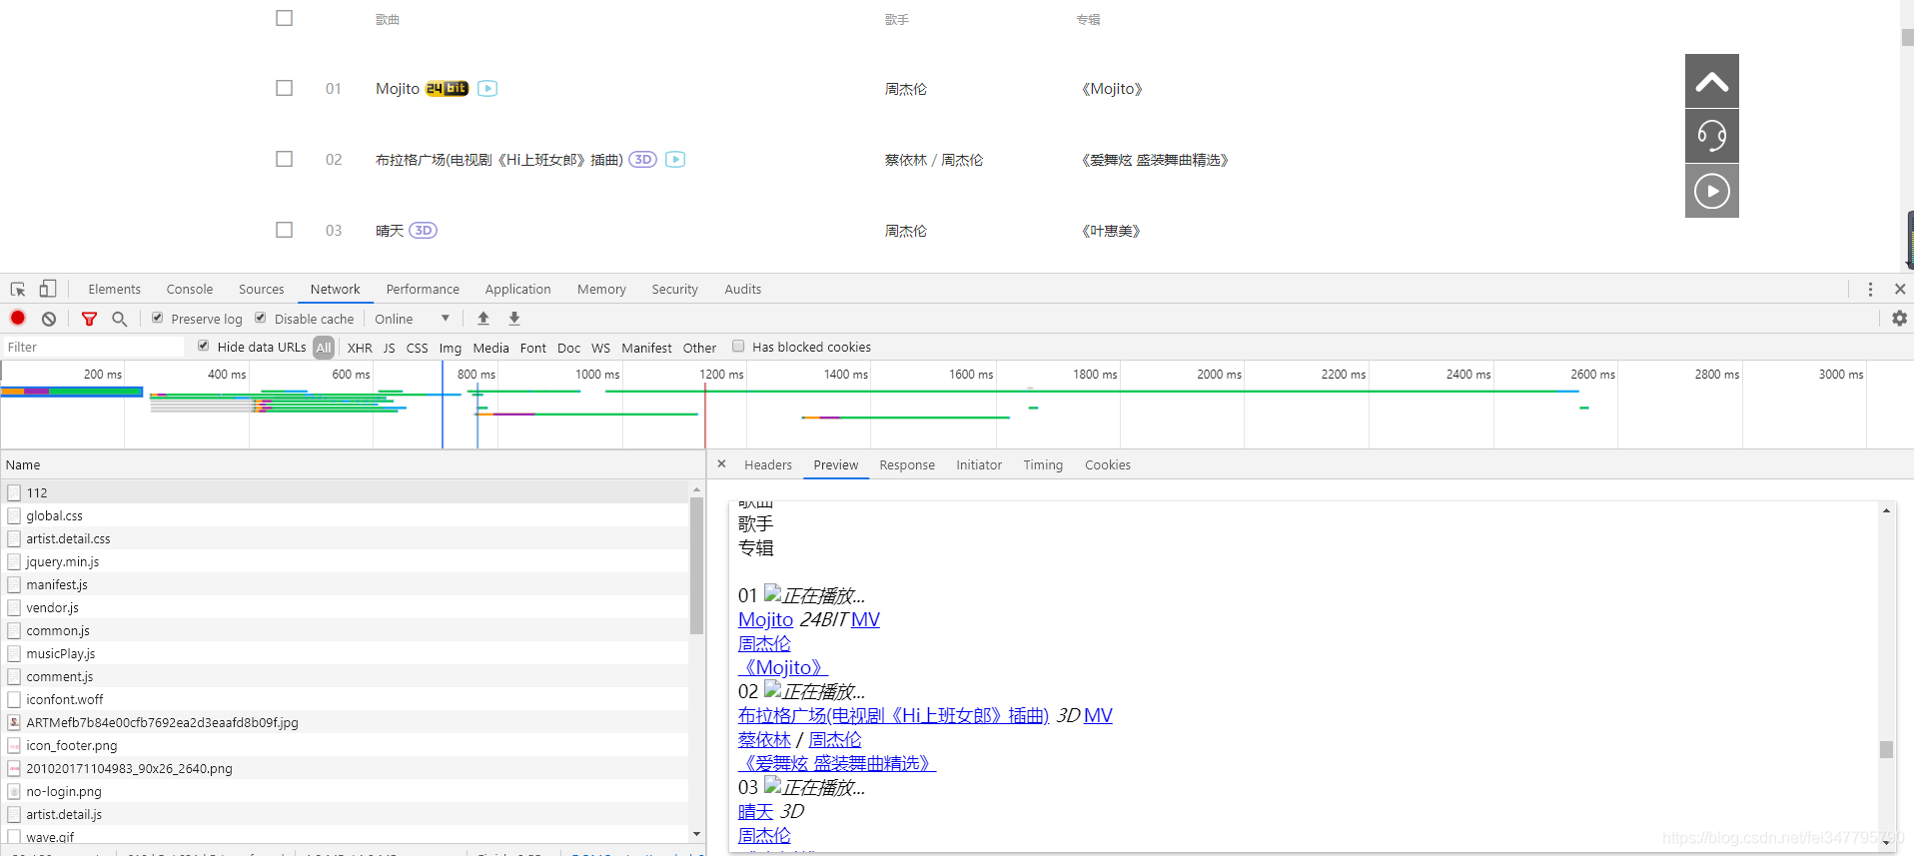
Task: Click preview pane scrollbar thumb
Action: pyautogui.click(x=1886, y=749)
